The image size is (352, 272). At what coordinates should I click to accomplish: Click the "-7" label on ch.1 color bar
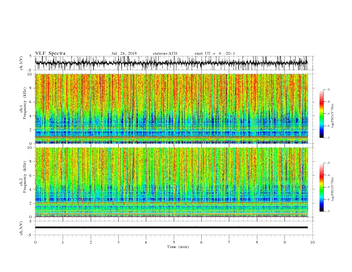pyautogui.click(x=328, y=138)
